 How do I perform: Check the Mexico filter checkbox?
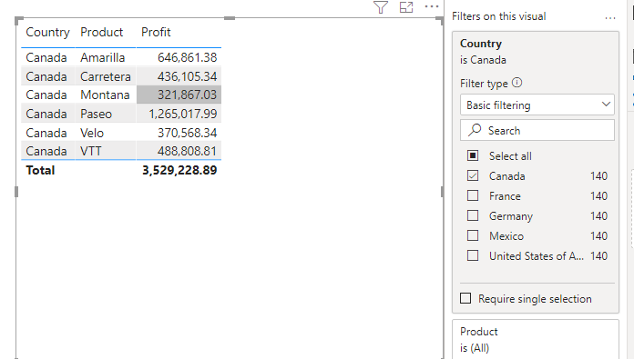473,235
